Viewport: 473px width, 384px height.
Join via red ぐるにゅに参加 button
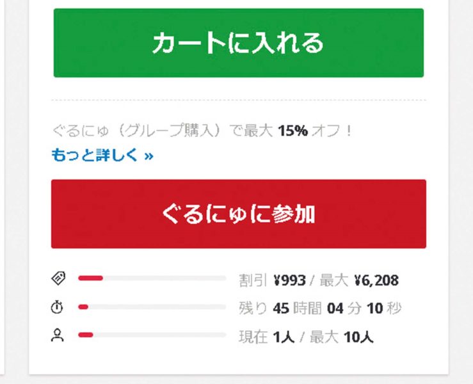pos(239,214)
